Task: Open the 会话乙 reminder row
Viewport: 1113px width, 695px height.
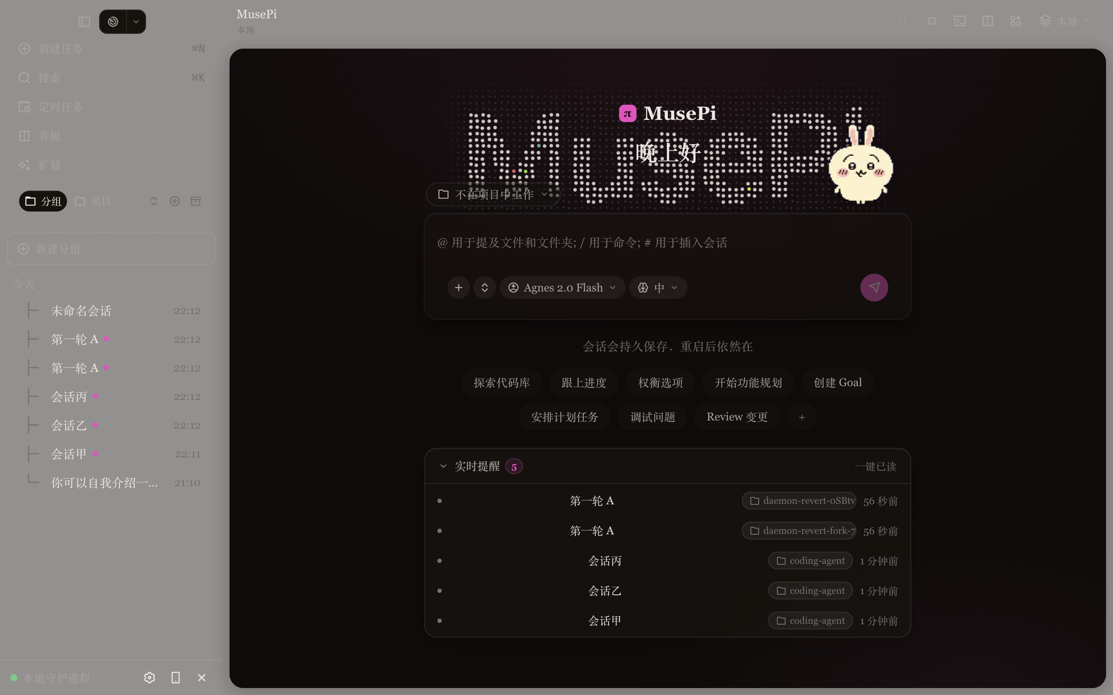Action: [667, 591]
